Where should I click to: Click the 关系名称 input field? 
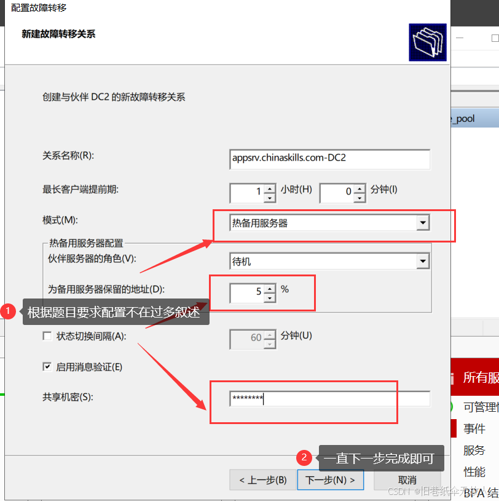pyautogui.click(x=329, y=159)
